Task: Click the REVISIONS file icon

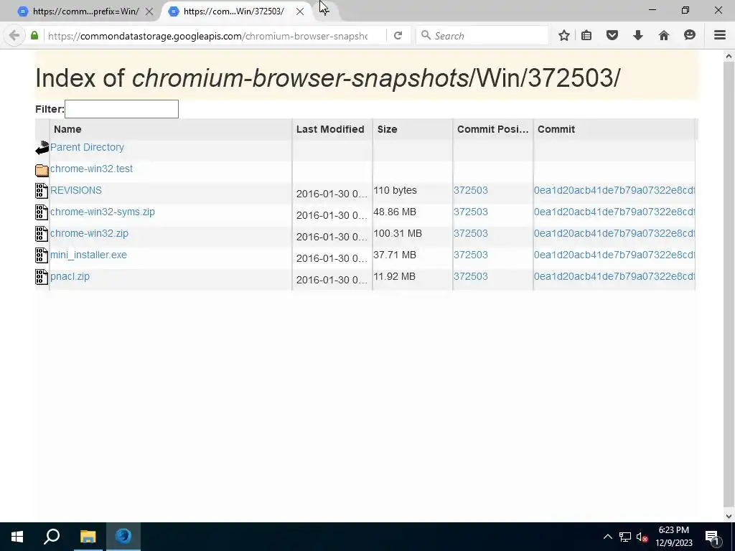Action: click(42, 191)
